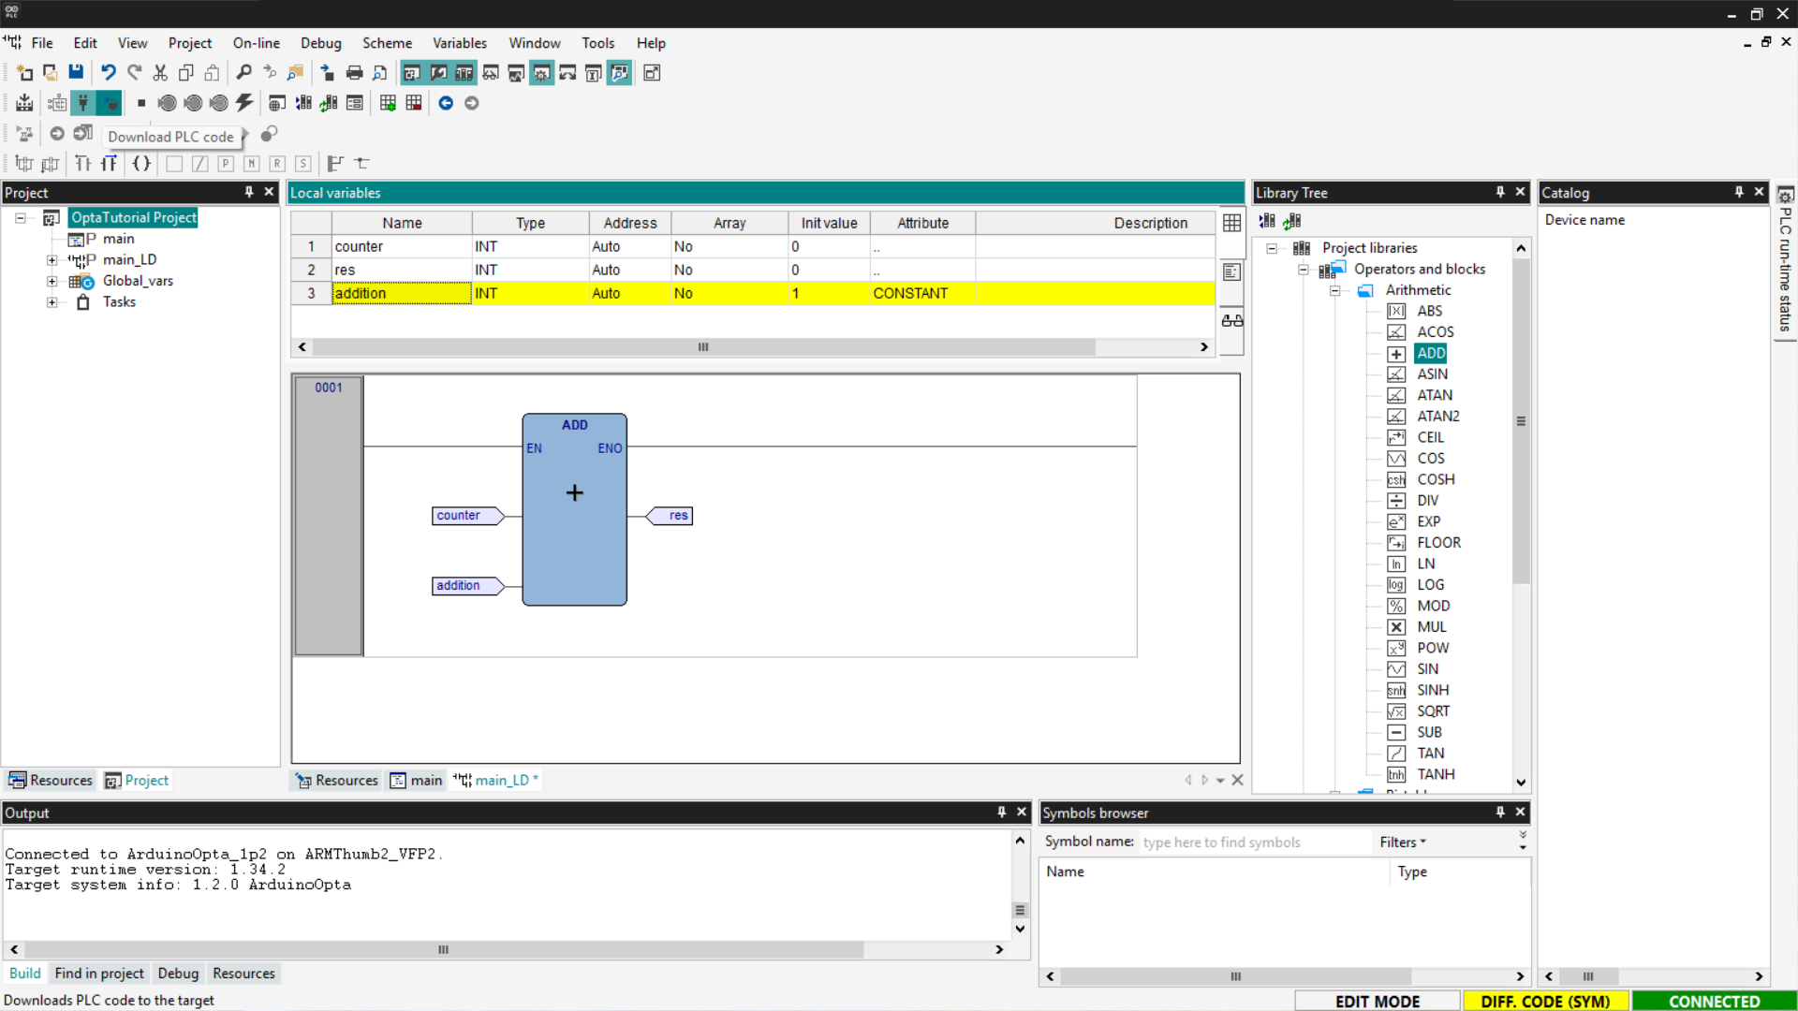Screen dimensions: 1798x1011
Task: Click the Print icon in toolbar
Action: tap(354, 73)
